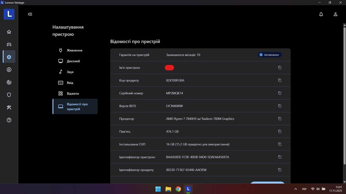Screen dimensions: 346x194
Task: Switch the УКР input language
Action: (304, 189)
